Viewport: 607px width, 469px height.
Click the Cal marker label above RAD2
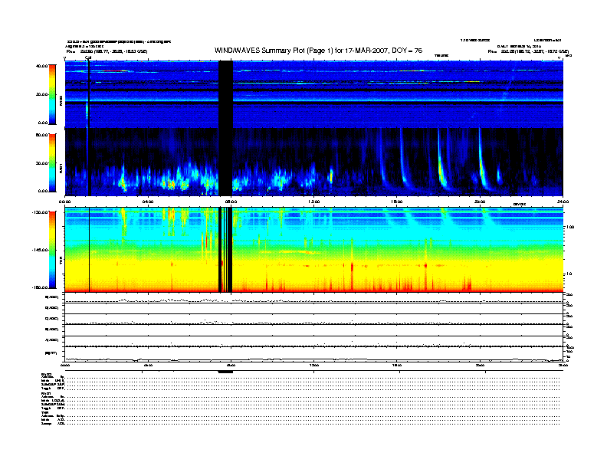point(88,58)
